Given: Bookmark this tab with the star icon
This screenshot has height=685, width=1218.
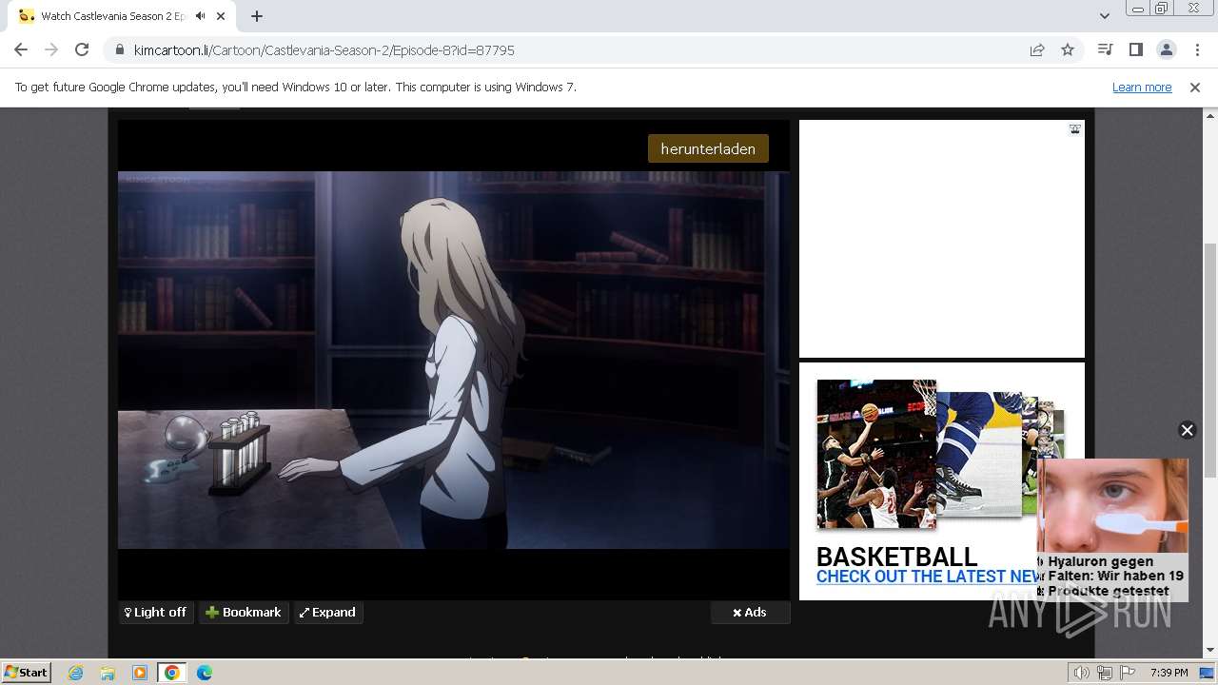Looking at the screenshot, I should [x=1068, y=50].
